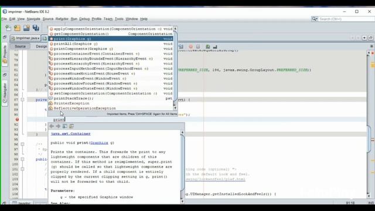The image size is (375, 211).
Task: Select printAll(Graphics g) completion item
Action: pos(111,44)
